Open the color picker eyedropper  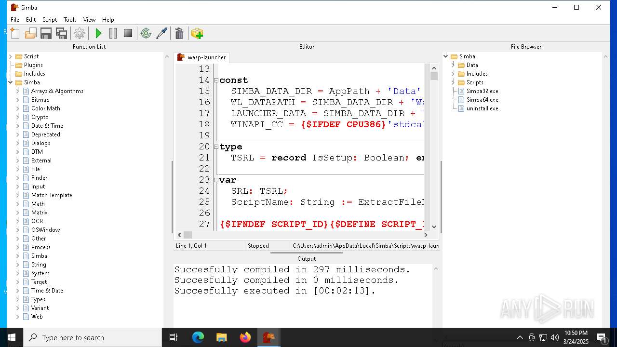[161, 33]
